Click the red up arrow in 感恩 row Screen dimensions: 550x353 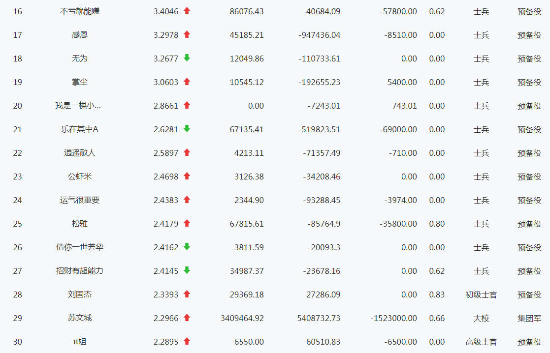[x=187, y=34]
